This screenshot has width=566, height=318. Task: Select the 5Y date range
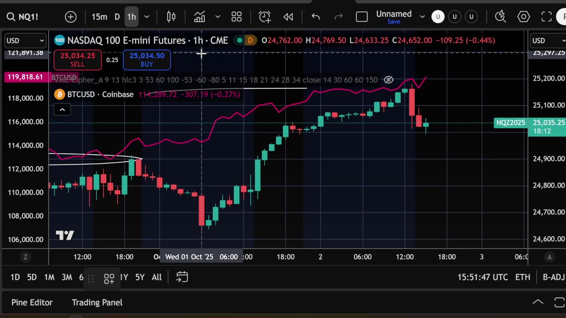point(140,277)
